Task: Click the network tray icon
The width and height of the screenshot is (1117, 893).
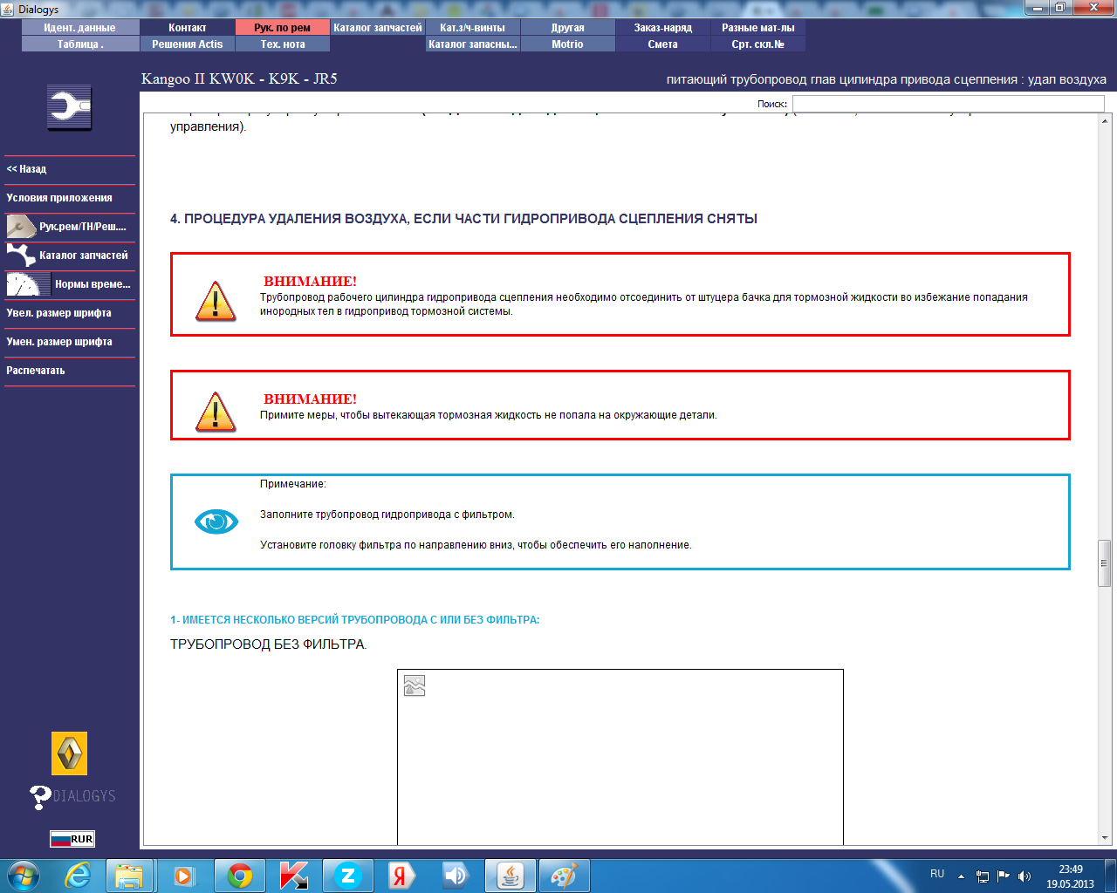Action: click(983, 876)
